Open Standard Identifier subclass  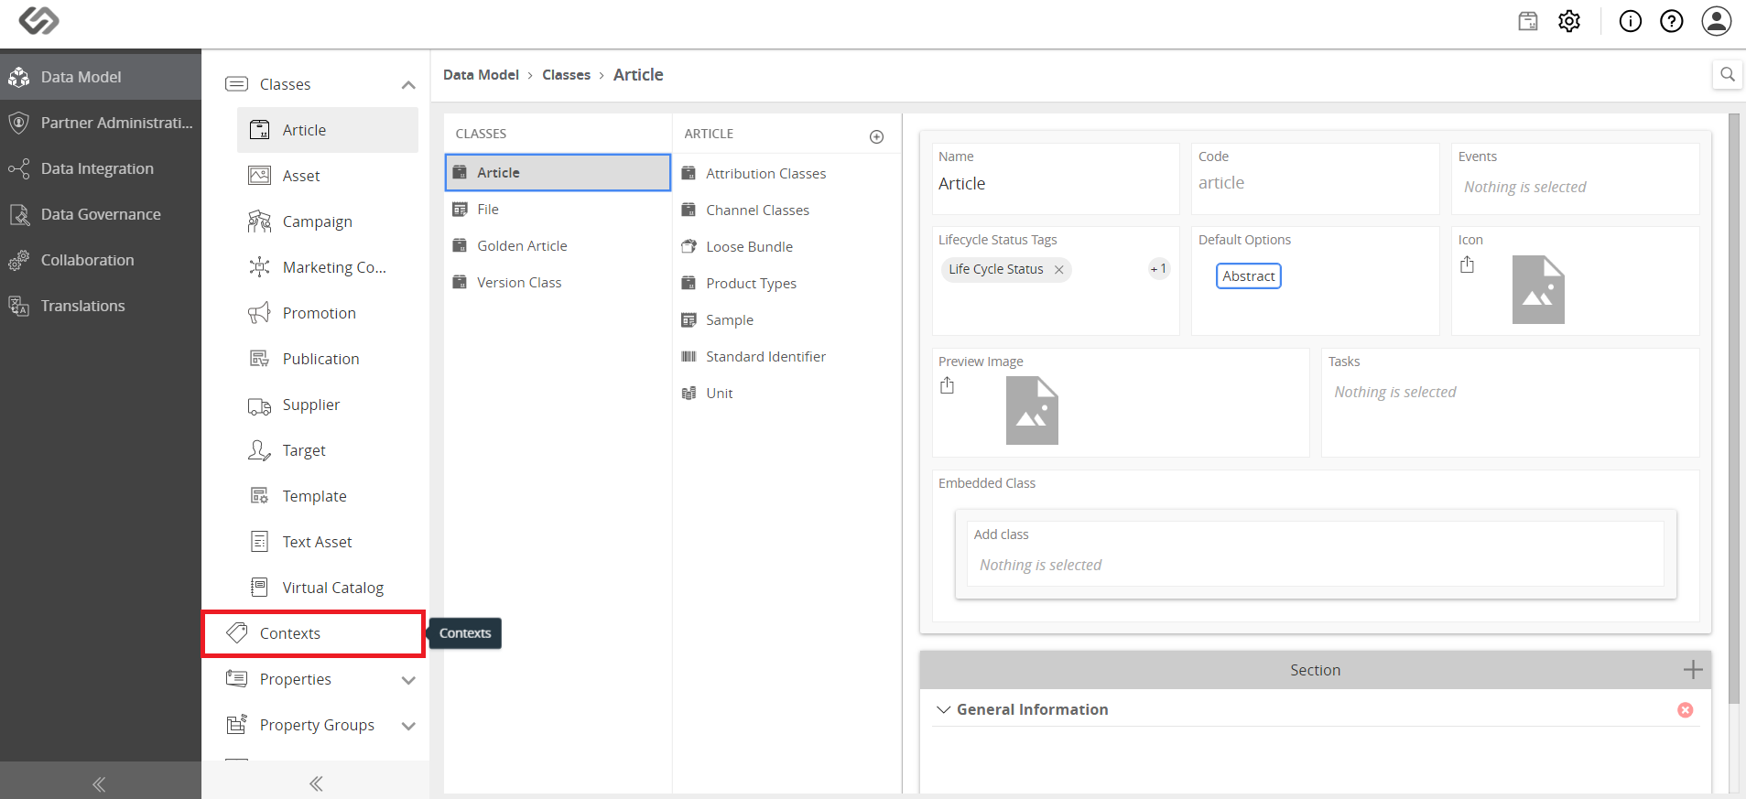click(787, 356)
